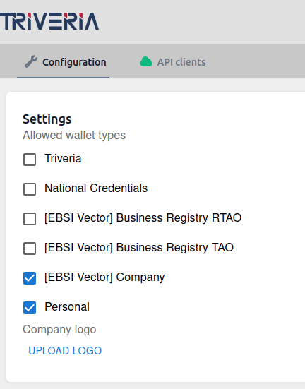Click the Triveria logo in the header
The height and width of the screenshot is (389, 305).
point(49,21)
